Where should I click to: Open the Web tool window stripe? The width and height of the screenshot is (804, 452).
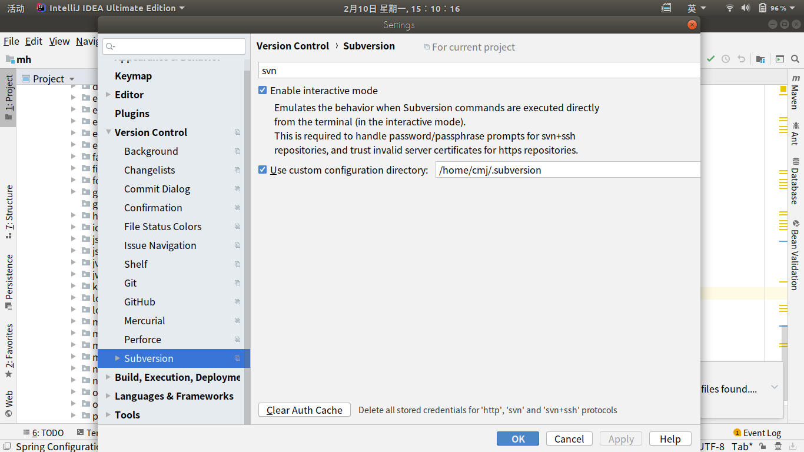(8, 404)
